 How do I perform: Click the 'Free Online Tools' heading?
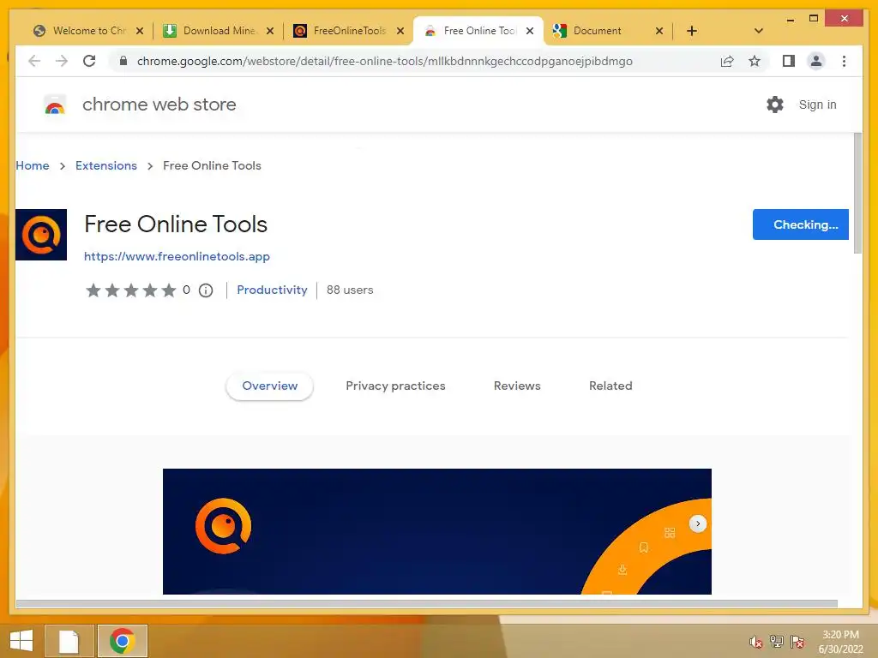click(x=176, y=224)
